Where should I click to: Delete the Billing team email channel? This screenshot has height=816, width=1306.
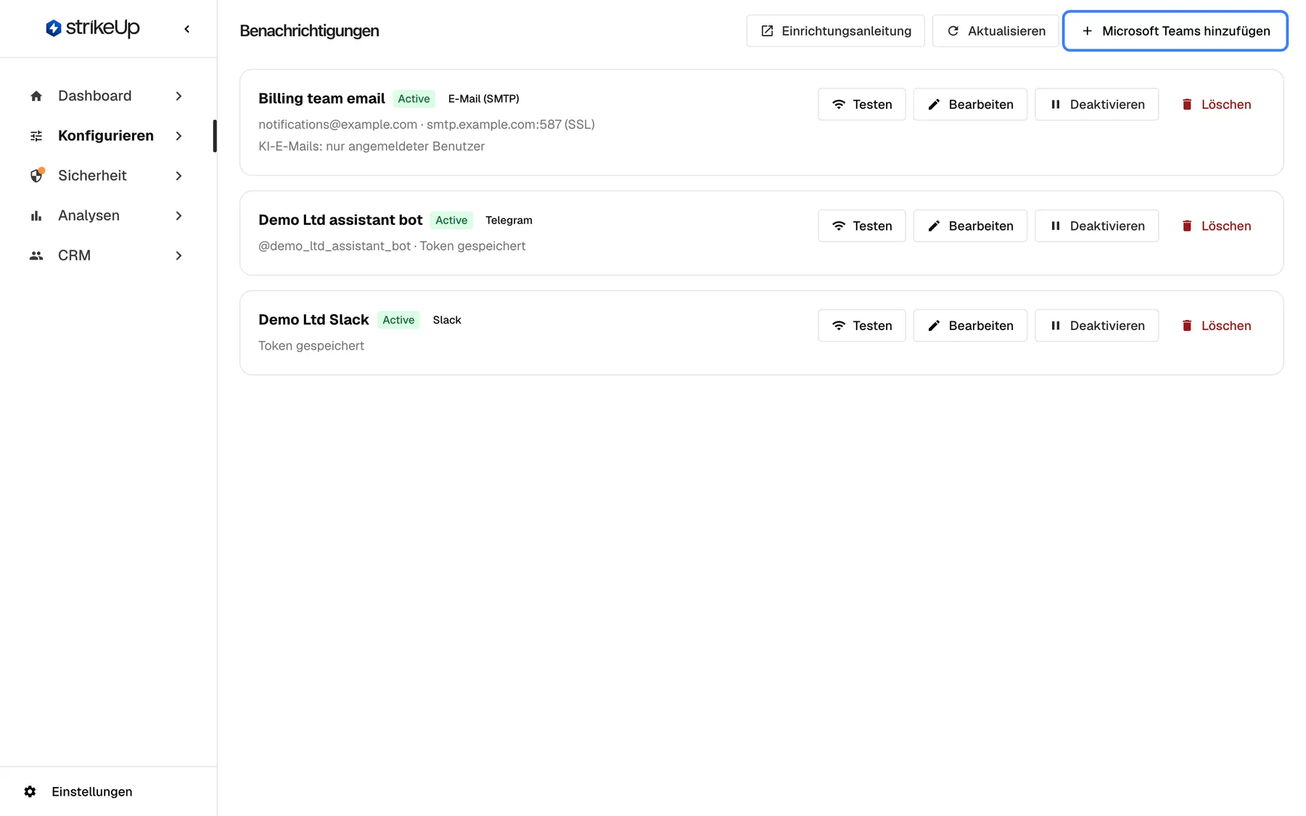(x=1216, y=104)
